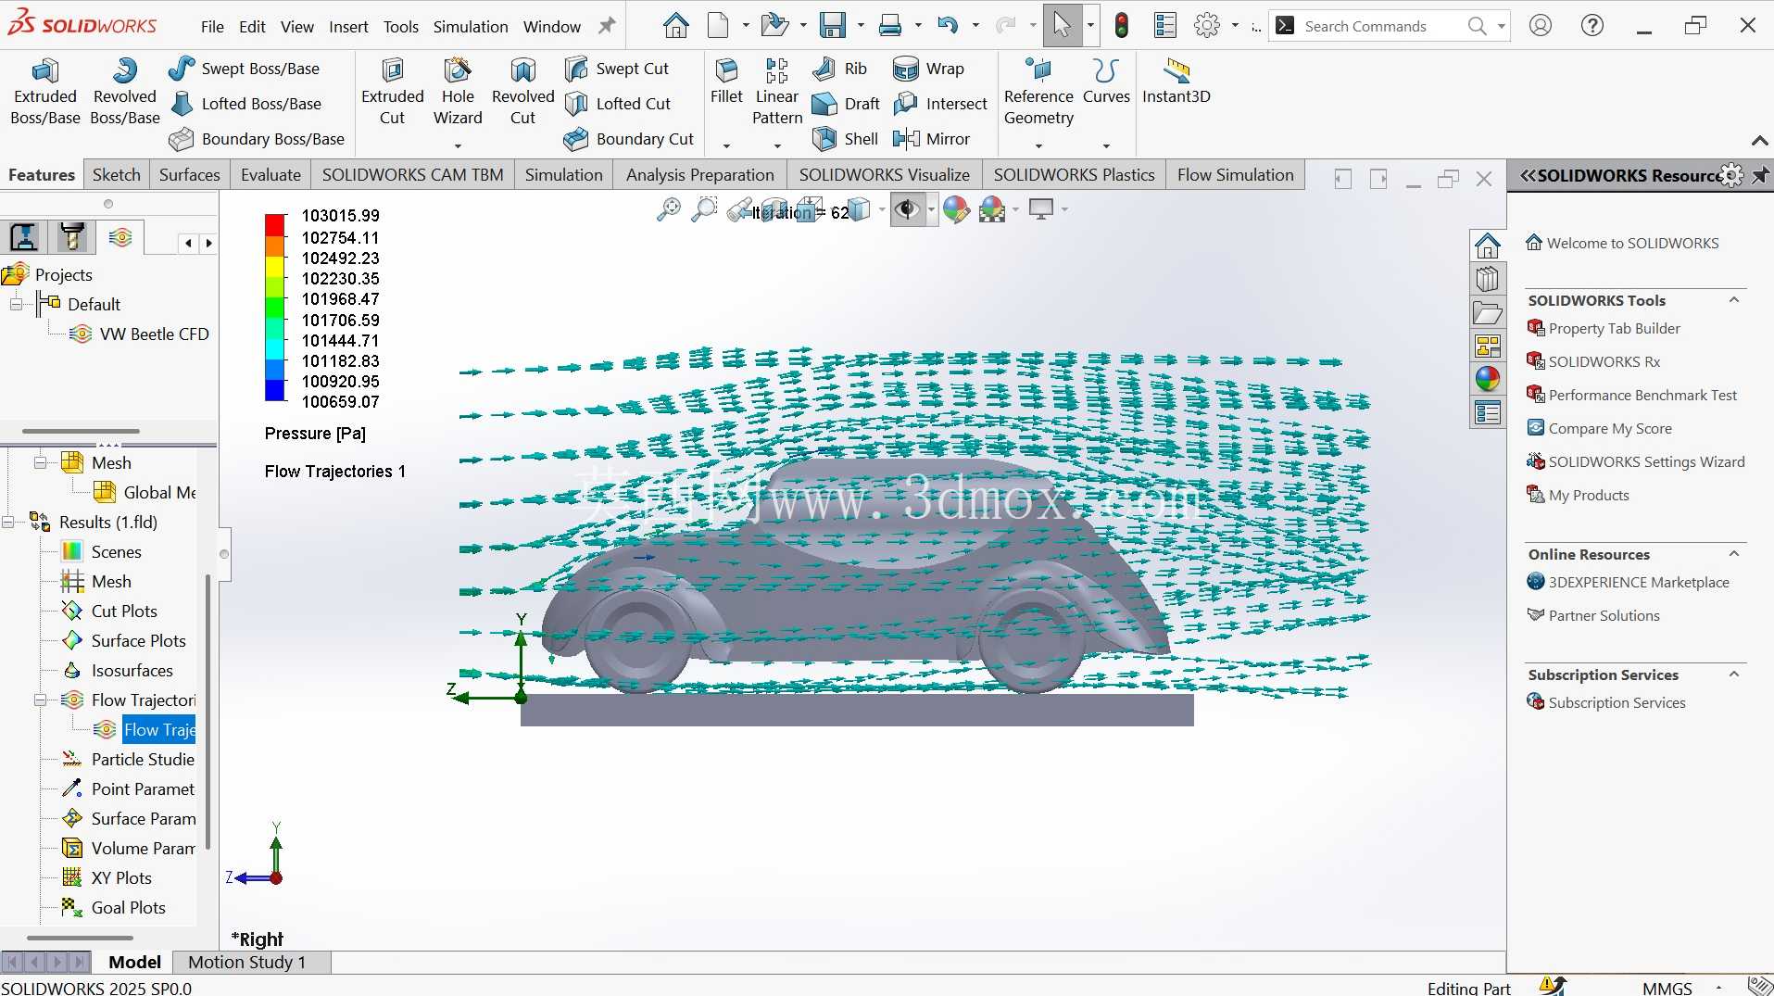The image size is (1774, 996).
Task: Collapse the Mesh node above Global Mesh
Action: coord(40,462)
